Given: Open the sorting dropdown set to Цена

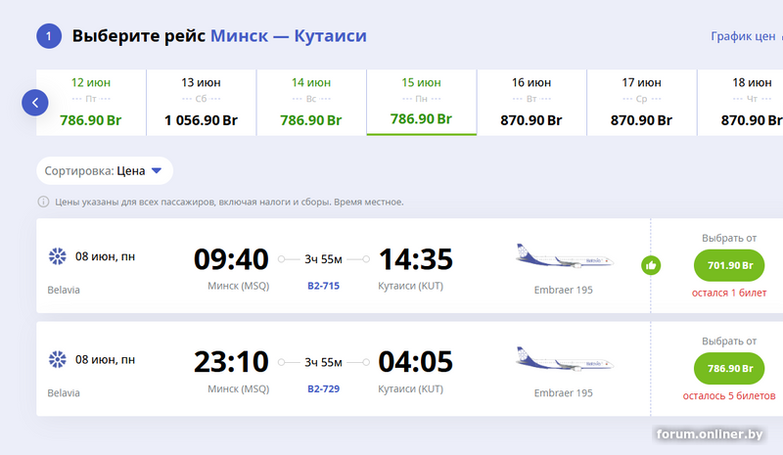Looking at the screenshot, I should 105,170.
